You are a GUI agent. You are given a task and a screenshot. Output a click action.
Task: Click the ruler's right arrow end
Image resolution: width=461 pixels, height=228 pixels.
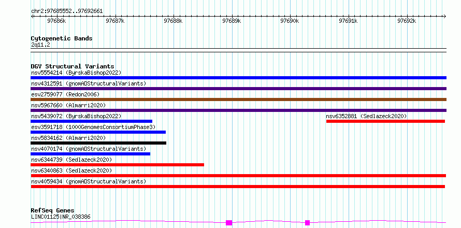444,16
